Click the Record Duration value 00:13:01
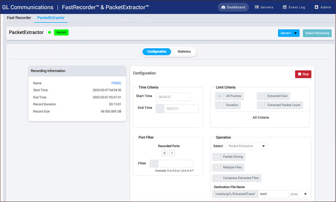Image resolution: width=336 pixels, height=202 pixels. 115,104
